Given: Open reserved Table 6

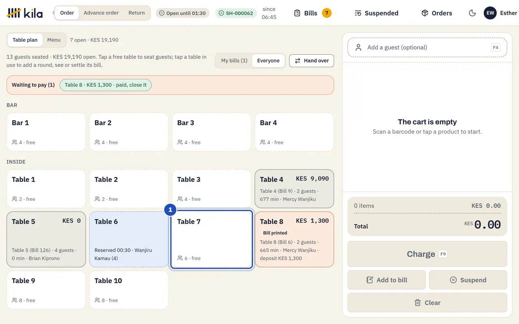Looking at the screenshot, I should click(129, 239).
